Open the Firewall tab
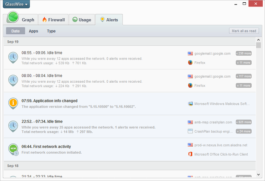The width and height of the screenshot is (265, 181). [53, 20]
